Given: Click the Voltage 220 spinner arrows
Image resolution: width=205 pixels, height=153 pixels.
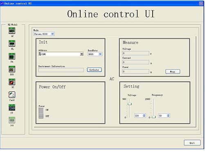Looking at the screenshot, I should 144,116.
